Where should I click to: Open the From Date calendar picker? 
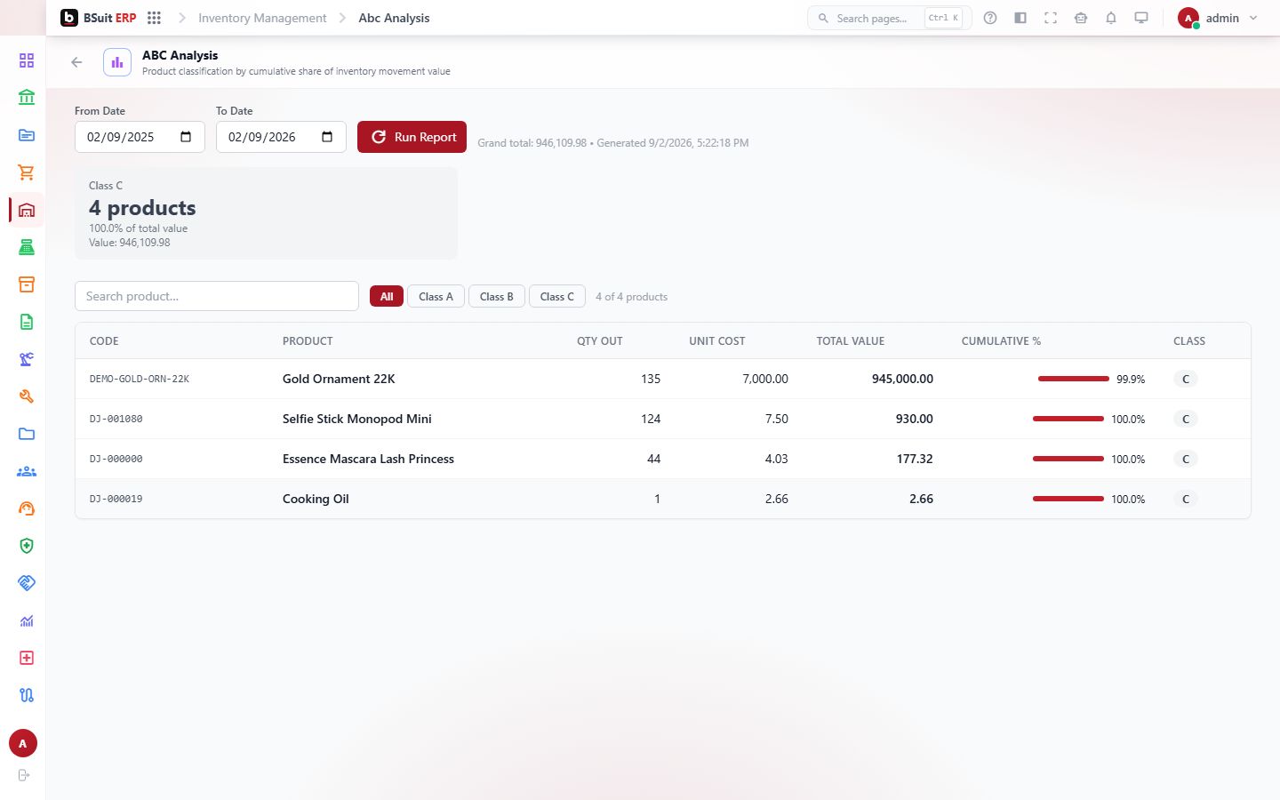pyautogui.click(x=186, y=137)
